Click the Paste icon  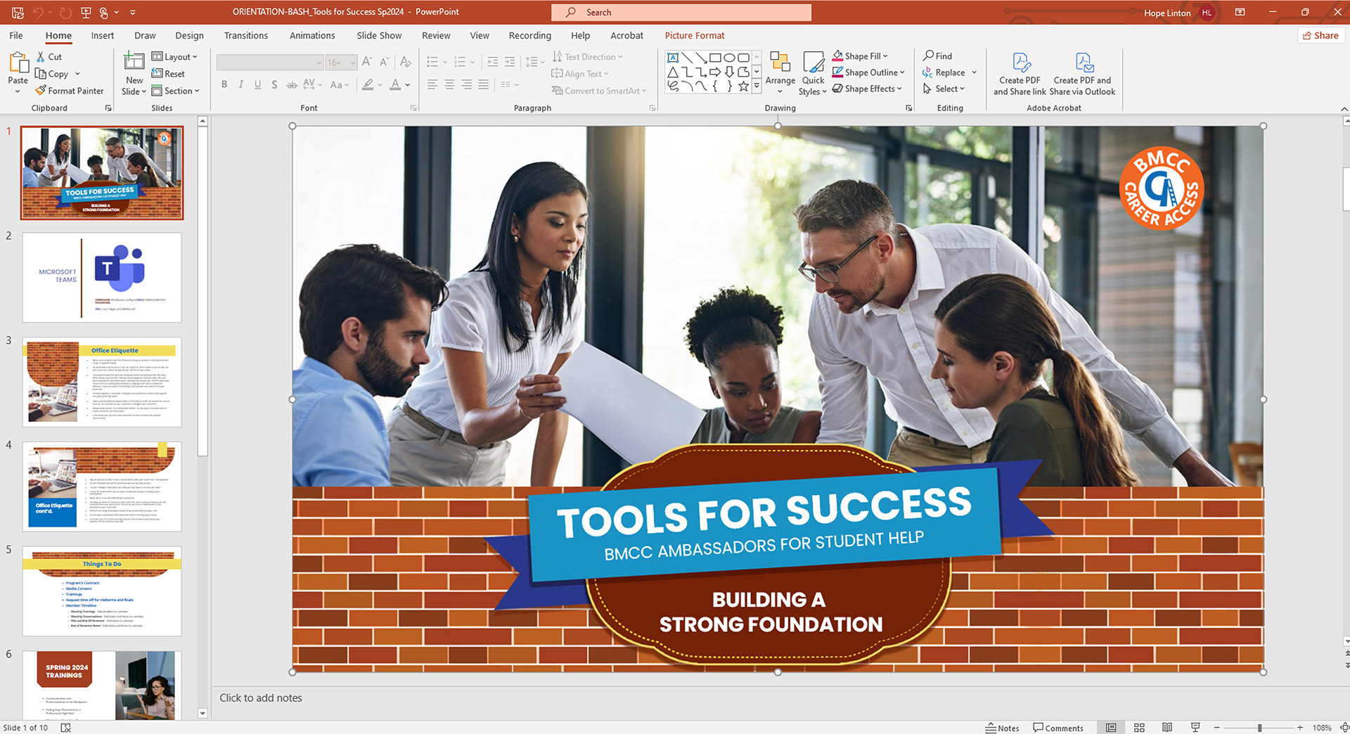18,63
